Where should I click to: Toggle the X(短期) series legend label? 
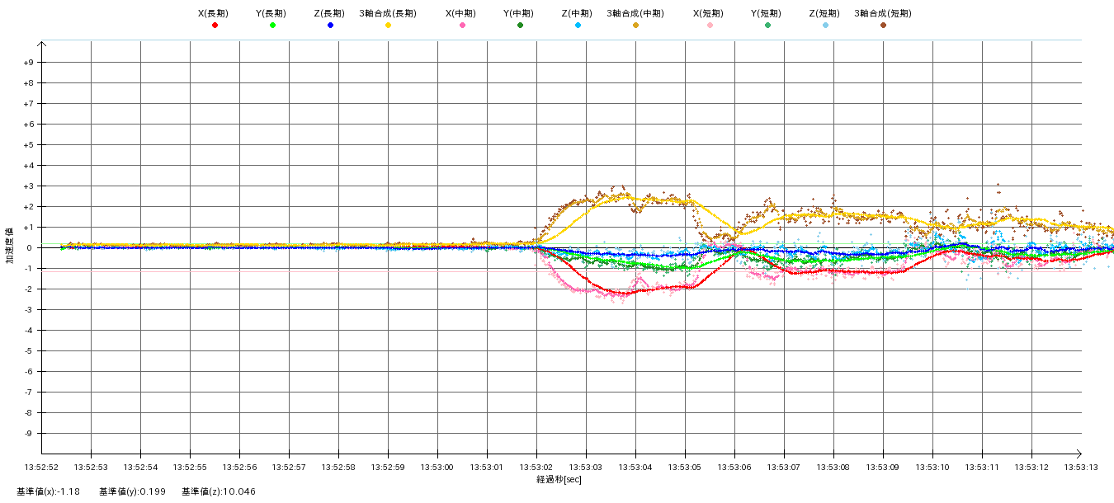coord(708,13)
